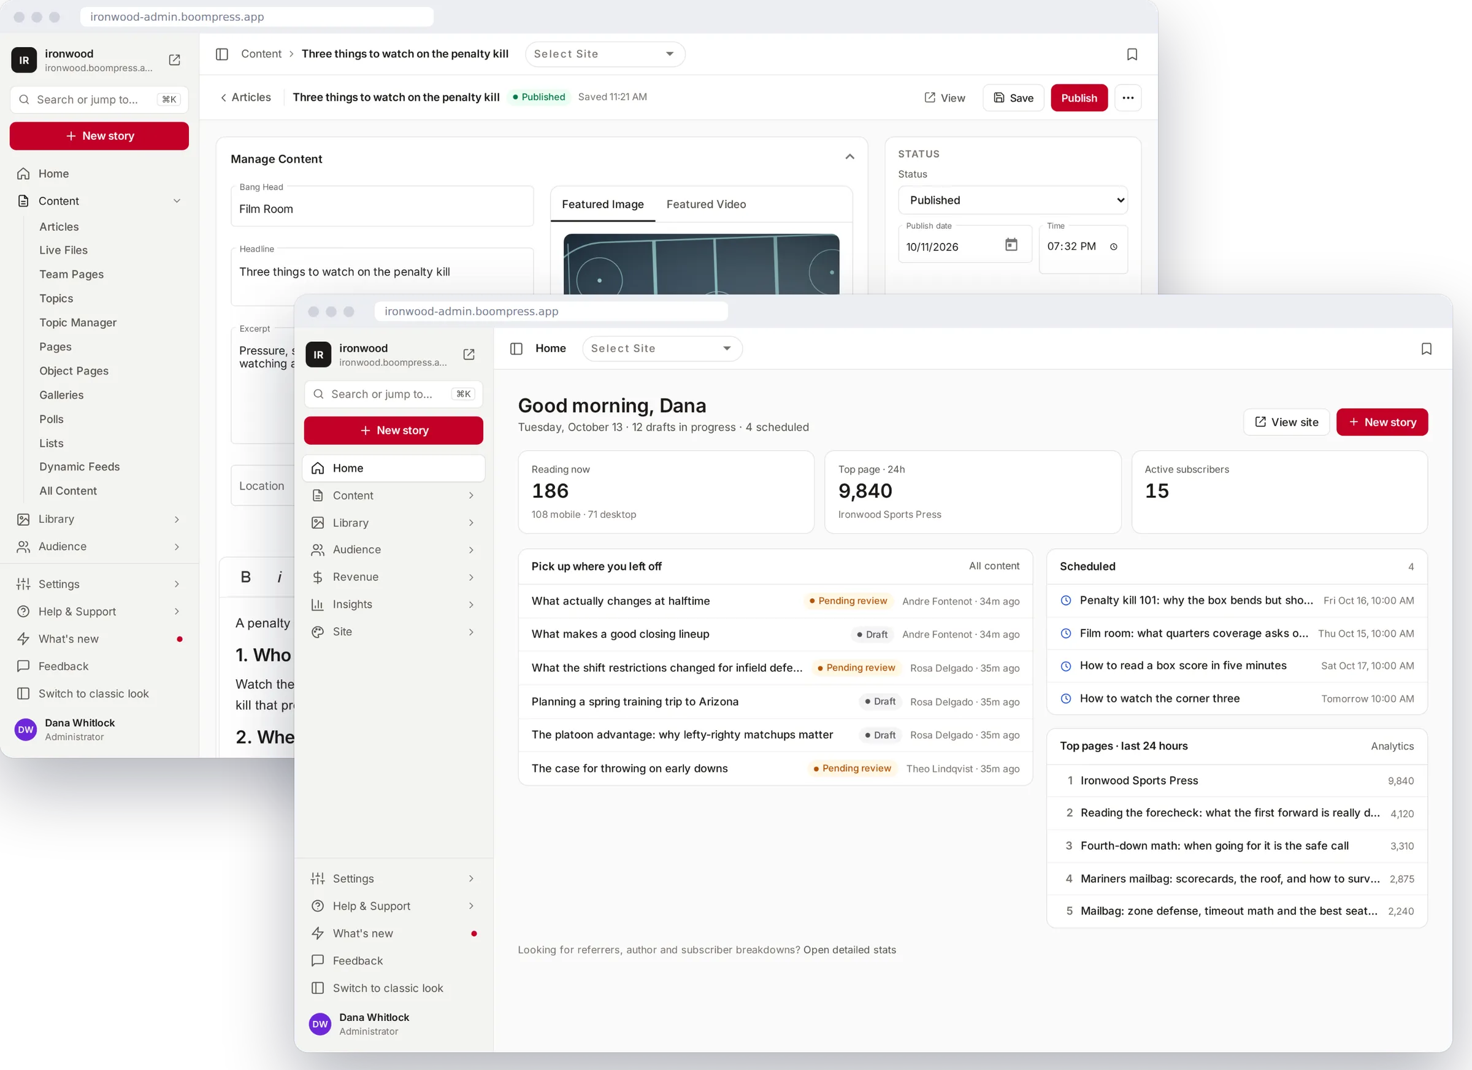Image resolution: width=1472 pixels, height=1070 pixels.
Task: Click the Publish button
Action: click(x=1079, y=98)
